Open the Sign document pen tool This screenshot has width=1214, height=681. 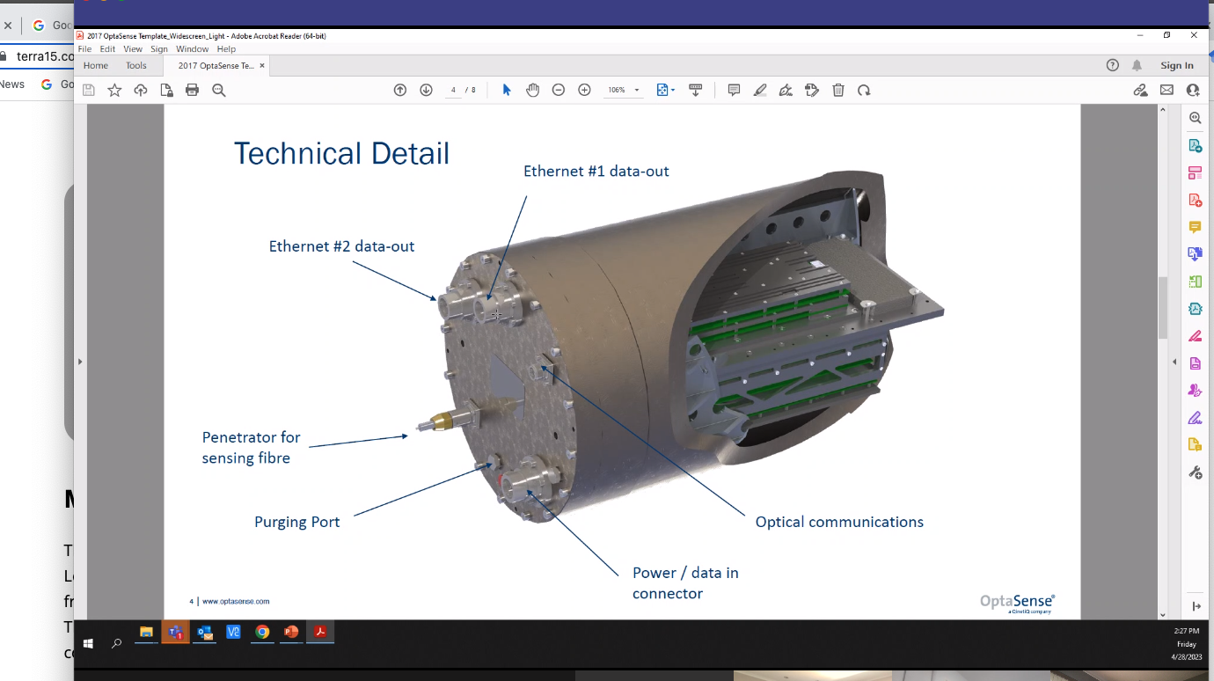(x=786, y=90)
